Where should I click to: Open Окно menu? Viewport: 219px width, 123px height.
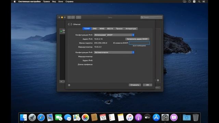[x=61, y=1]
